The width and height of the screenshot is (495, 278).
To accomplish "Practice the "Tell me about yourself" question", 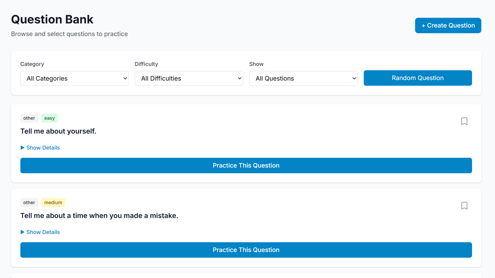I will point(246,166).
